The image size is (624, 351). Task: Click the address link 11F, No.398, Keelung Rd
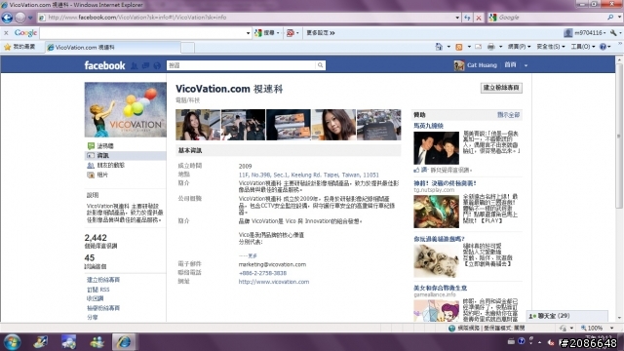[x=309, y=175]
